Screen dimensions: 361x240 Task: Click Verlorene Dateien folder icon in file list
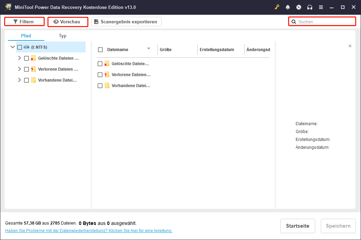click(x=107, y=75)
